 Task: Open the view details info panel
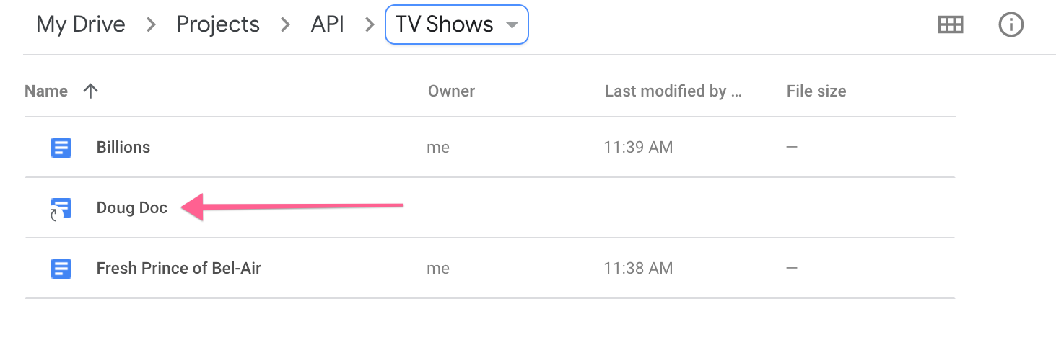(x=1011, y=24)
